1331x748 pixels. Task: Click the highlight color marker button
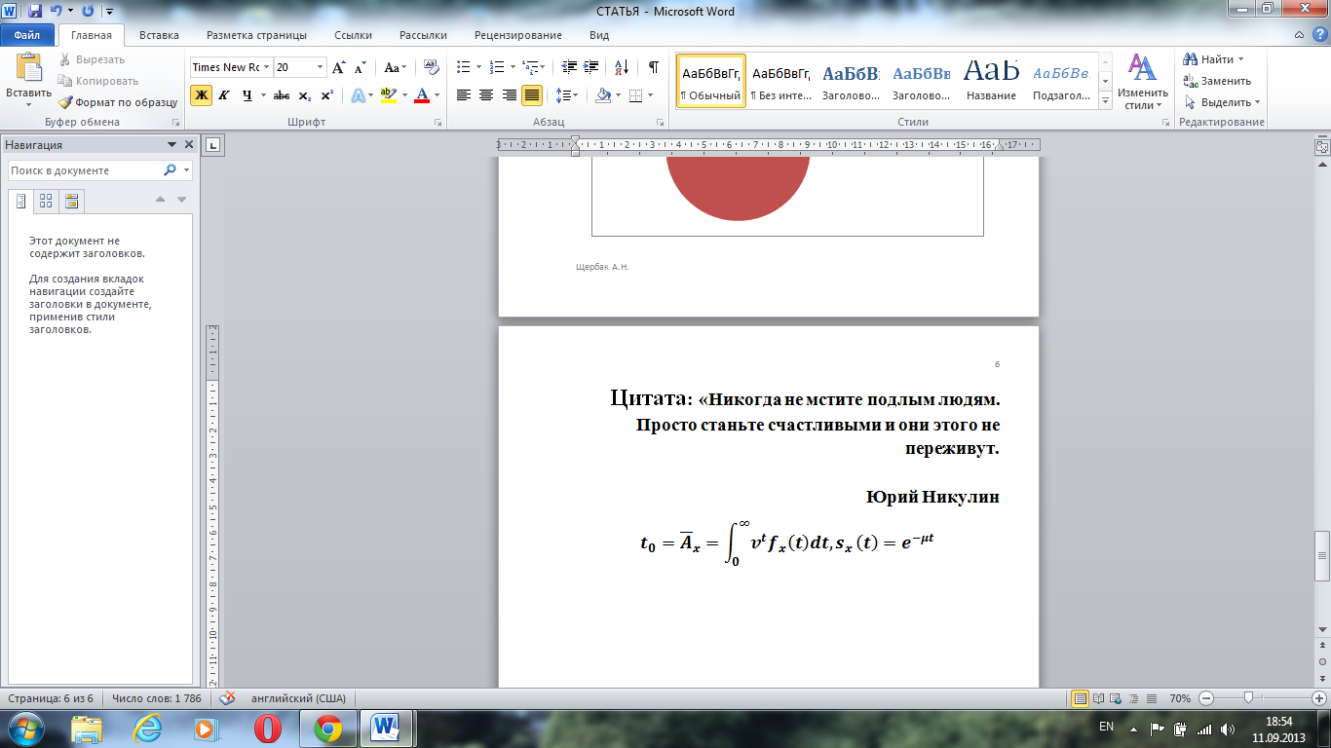pos(389,95)
